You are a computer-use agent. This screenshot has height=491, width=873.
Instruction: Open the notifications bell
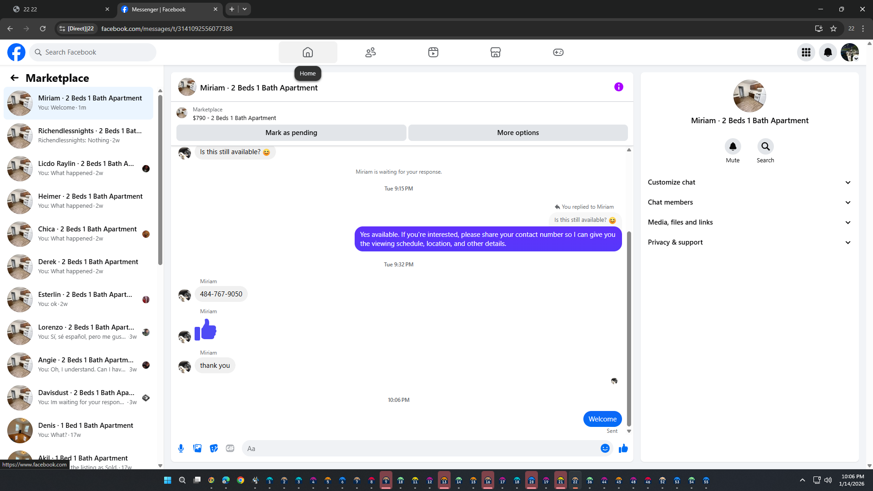click(828, 52)
